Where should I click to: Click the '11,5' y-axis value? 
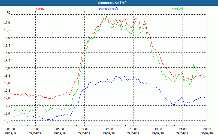click(7, 106)
